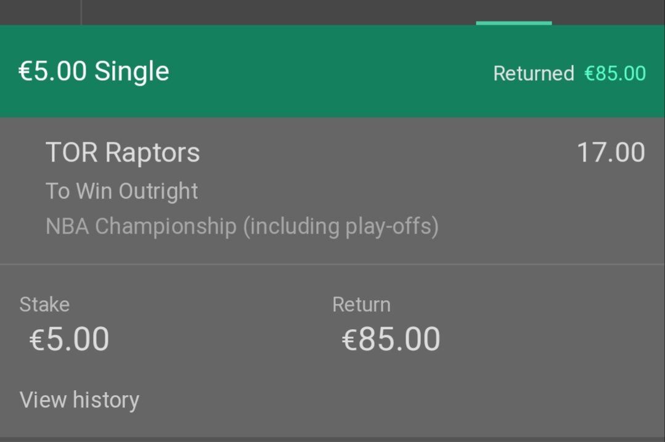
Task: Open NBA Championship (including play-offs) event
Action: tap(242, 226)
